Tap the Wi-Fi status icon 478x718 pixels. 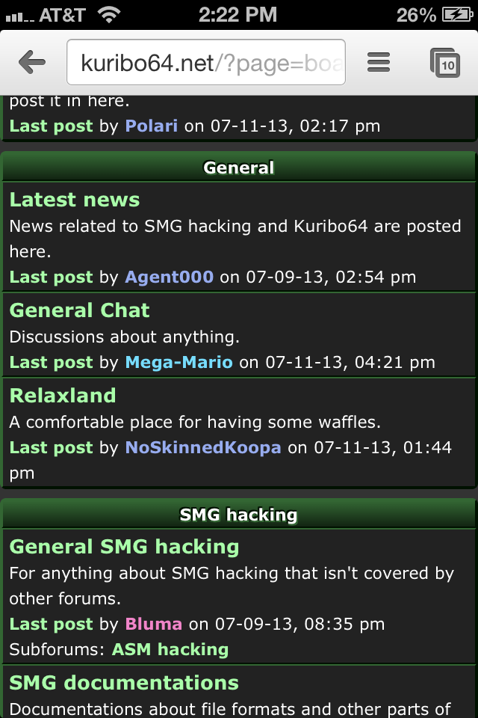tap(109, 15)
